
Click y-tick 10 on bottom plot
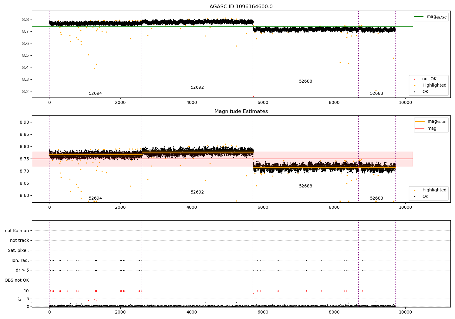tap(26, 291)
